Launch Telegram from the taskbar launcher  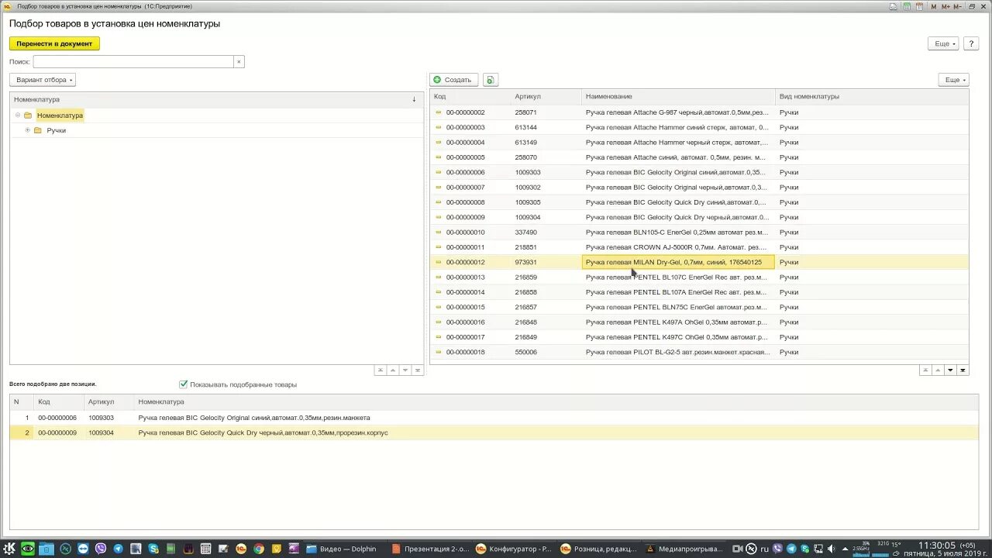click(x=118, y=549)
